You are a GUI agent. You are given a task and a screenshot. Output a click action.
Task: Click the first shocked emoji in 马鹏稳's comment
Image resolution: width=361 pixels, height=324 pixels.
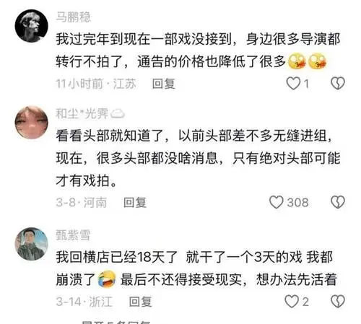[297, 61]
